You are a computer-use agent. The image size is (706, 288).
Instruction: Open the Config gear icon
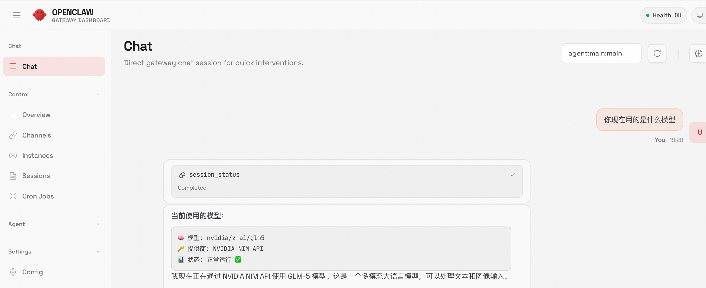pos(13,272)
